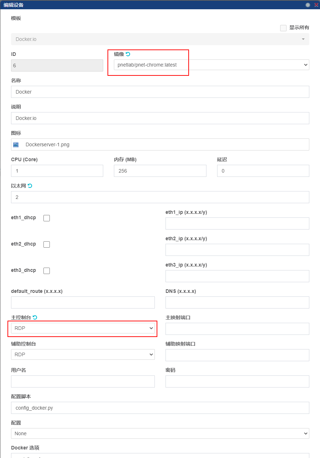Image resolution: width=320 pixels, height=458 pixels.
Task: Click the settings gear in the title bar
Action: coord(307,5)
